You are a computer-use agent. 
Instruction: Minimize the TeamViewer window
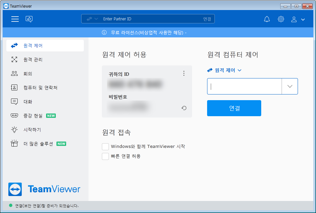(x=285, y=6)
